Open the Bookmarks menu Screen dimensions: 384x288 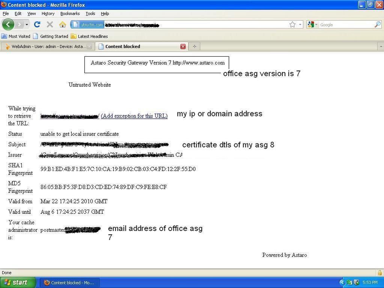click(x=70, y=14)
